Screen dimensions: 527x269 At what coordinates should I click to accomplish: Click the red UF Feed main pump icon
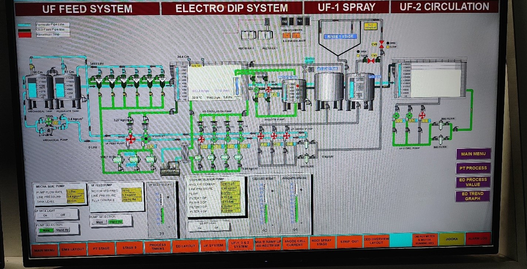coord(130,139)
